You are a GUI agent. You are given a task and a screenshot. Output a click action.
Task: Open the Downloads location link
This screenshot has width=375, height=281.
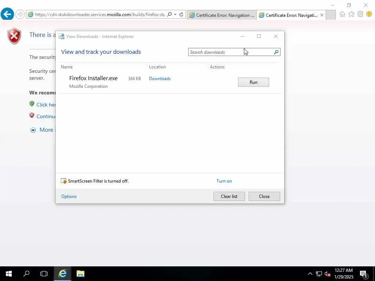pos(160,79)
